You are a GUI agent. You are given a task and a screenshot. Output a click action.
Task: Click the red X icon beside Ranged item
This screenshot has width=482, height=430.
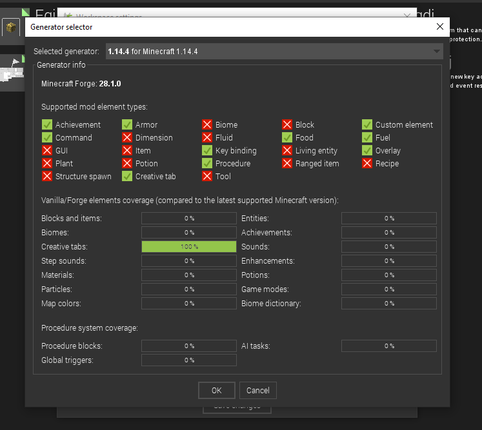point(287,163)
